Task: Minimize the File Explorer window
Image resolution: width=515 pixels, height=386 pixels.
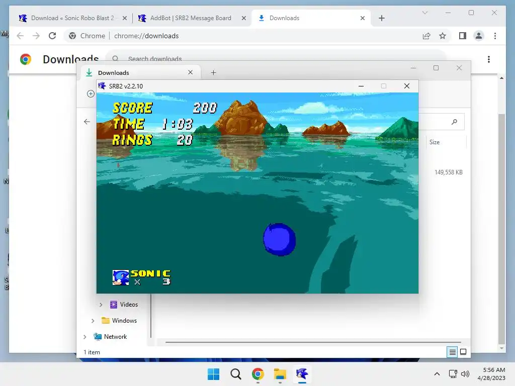Action: coord(413,68)
